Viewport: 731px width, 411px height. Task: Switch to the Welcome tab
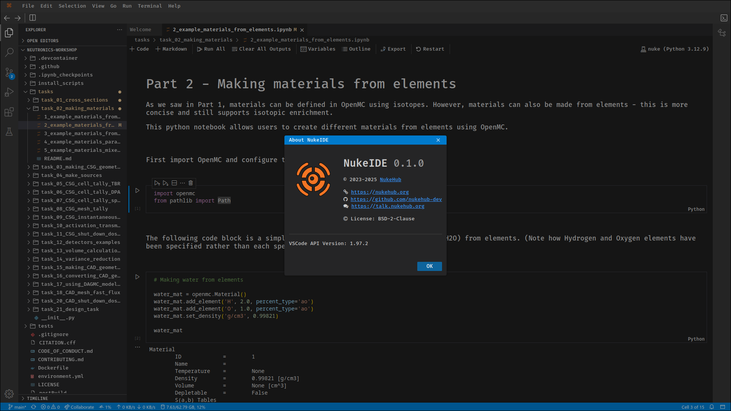pos(140,30)
